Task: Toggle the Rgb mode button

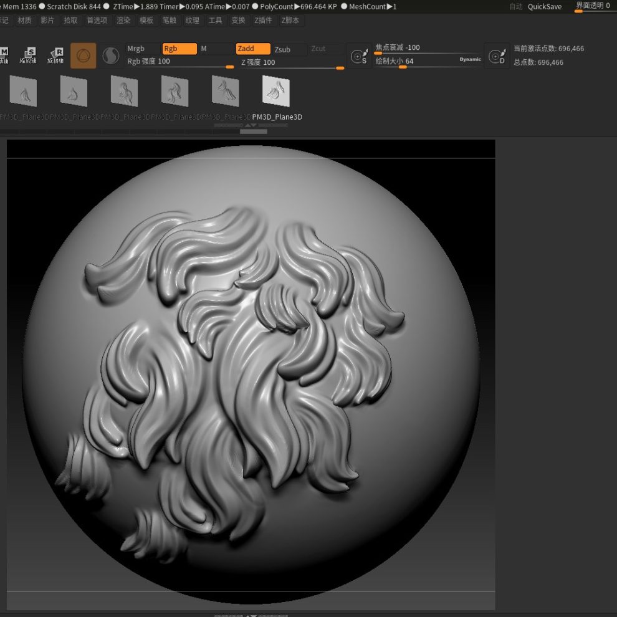Action: pos(179,49)
